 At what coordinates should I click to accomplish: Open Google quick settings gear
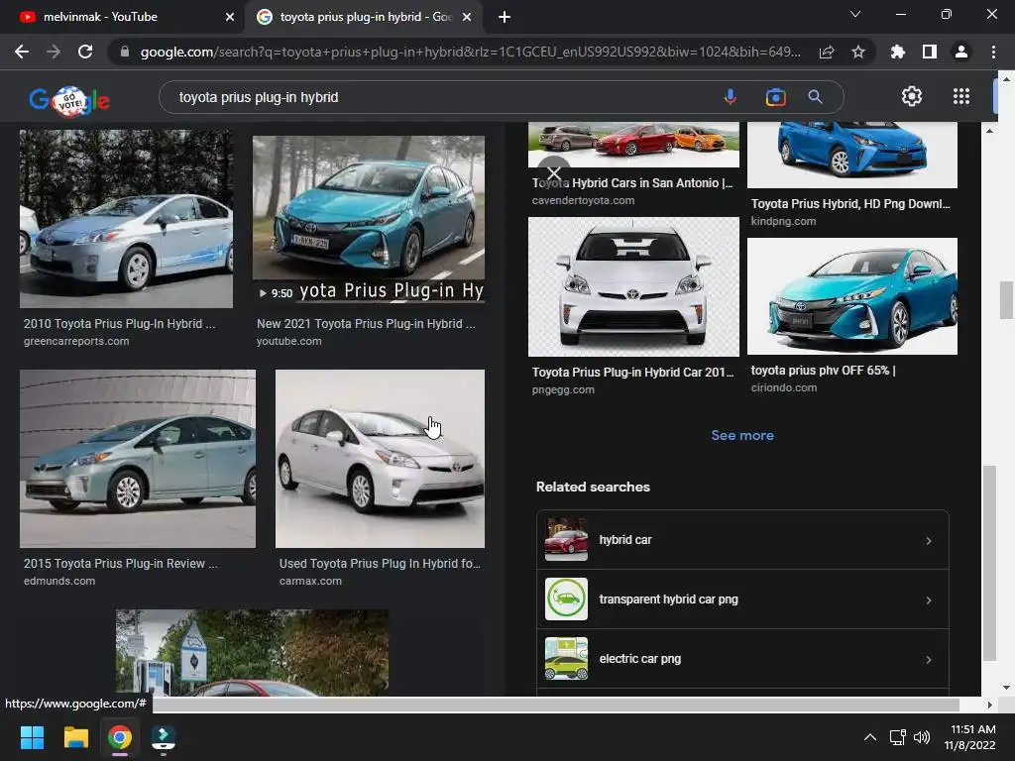[x=912, y=96]
